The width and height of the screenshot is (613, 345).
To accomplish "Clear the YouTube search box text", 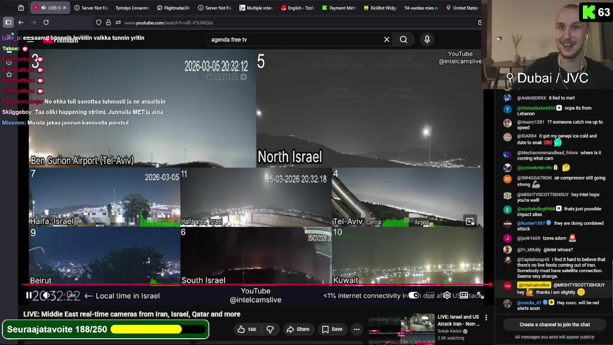I will point(387,40).
